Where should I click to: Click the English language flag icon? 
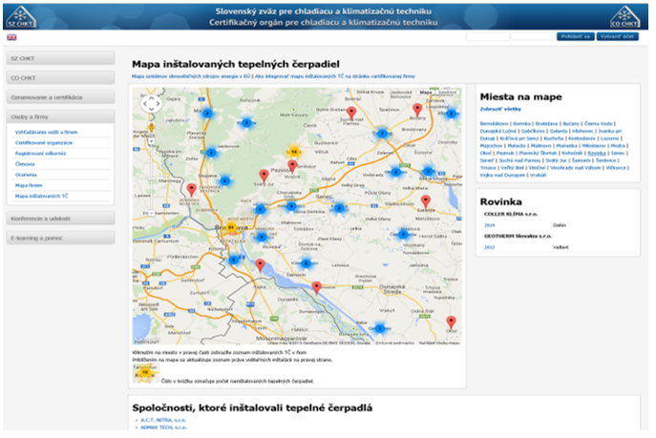click(x=11, y=36)
